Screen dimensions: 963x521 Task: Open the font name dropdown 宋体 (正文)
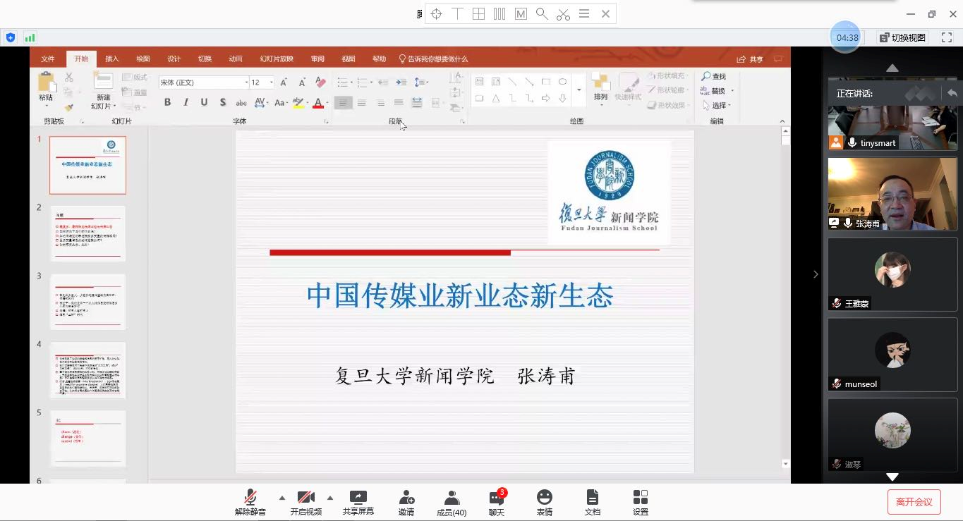246,82
